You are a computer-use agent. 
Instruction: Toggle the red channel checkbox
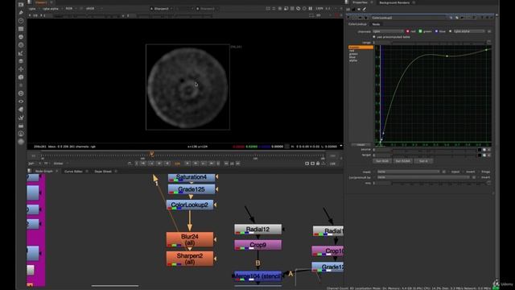tap(408, 31)
